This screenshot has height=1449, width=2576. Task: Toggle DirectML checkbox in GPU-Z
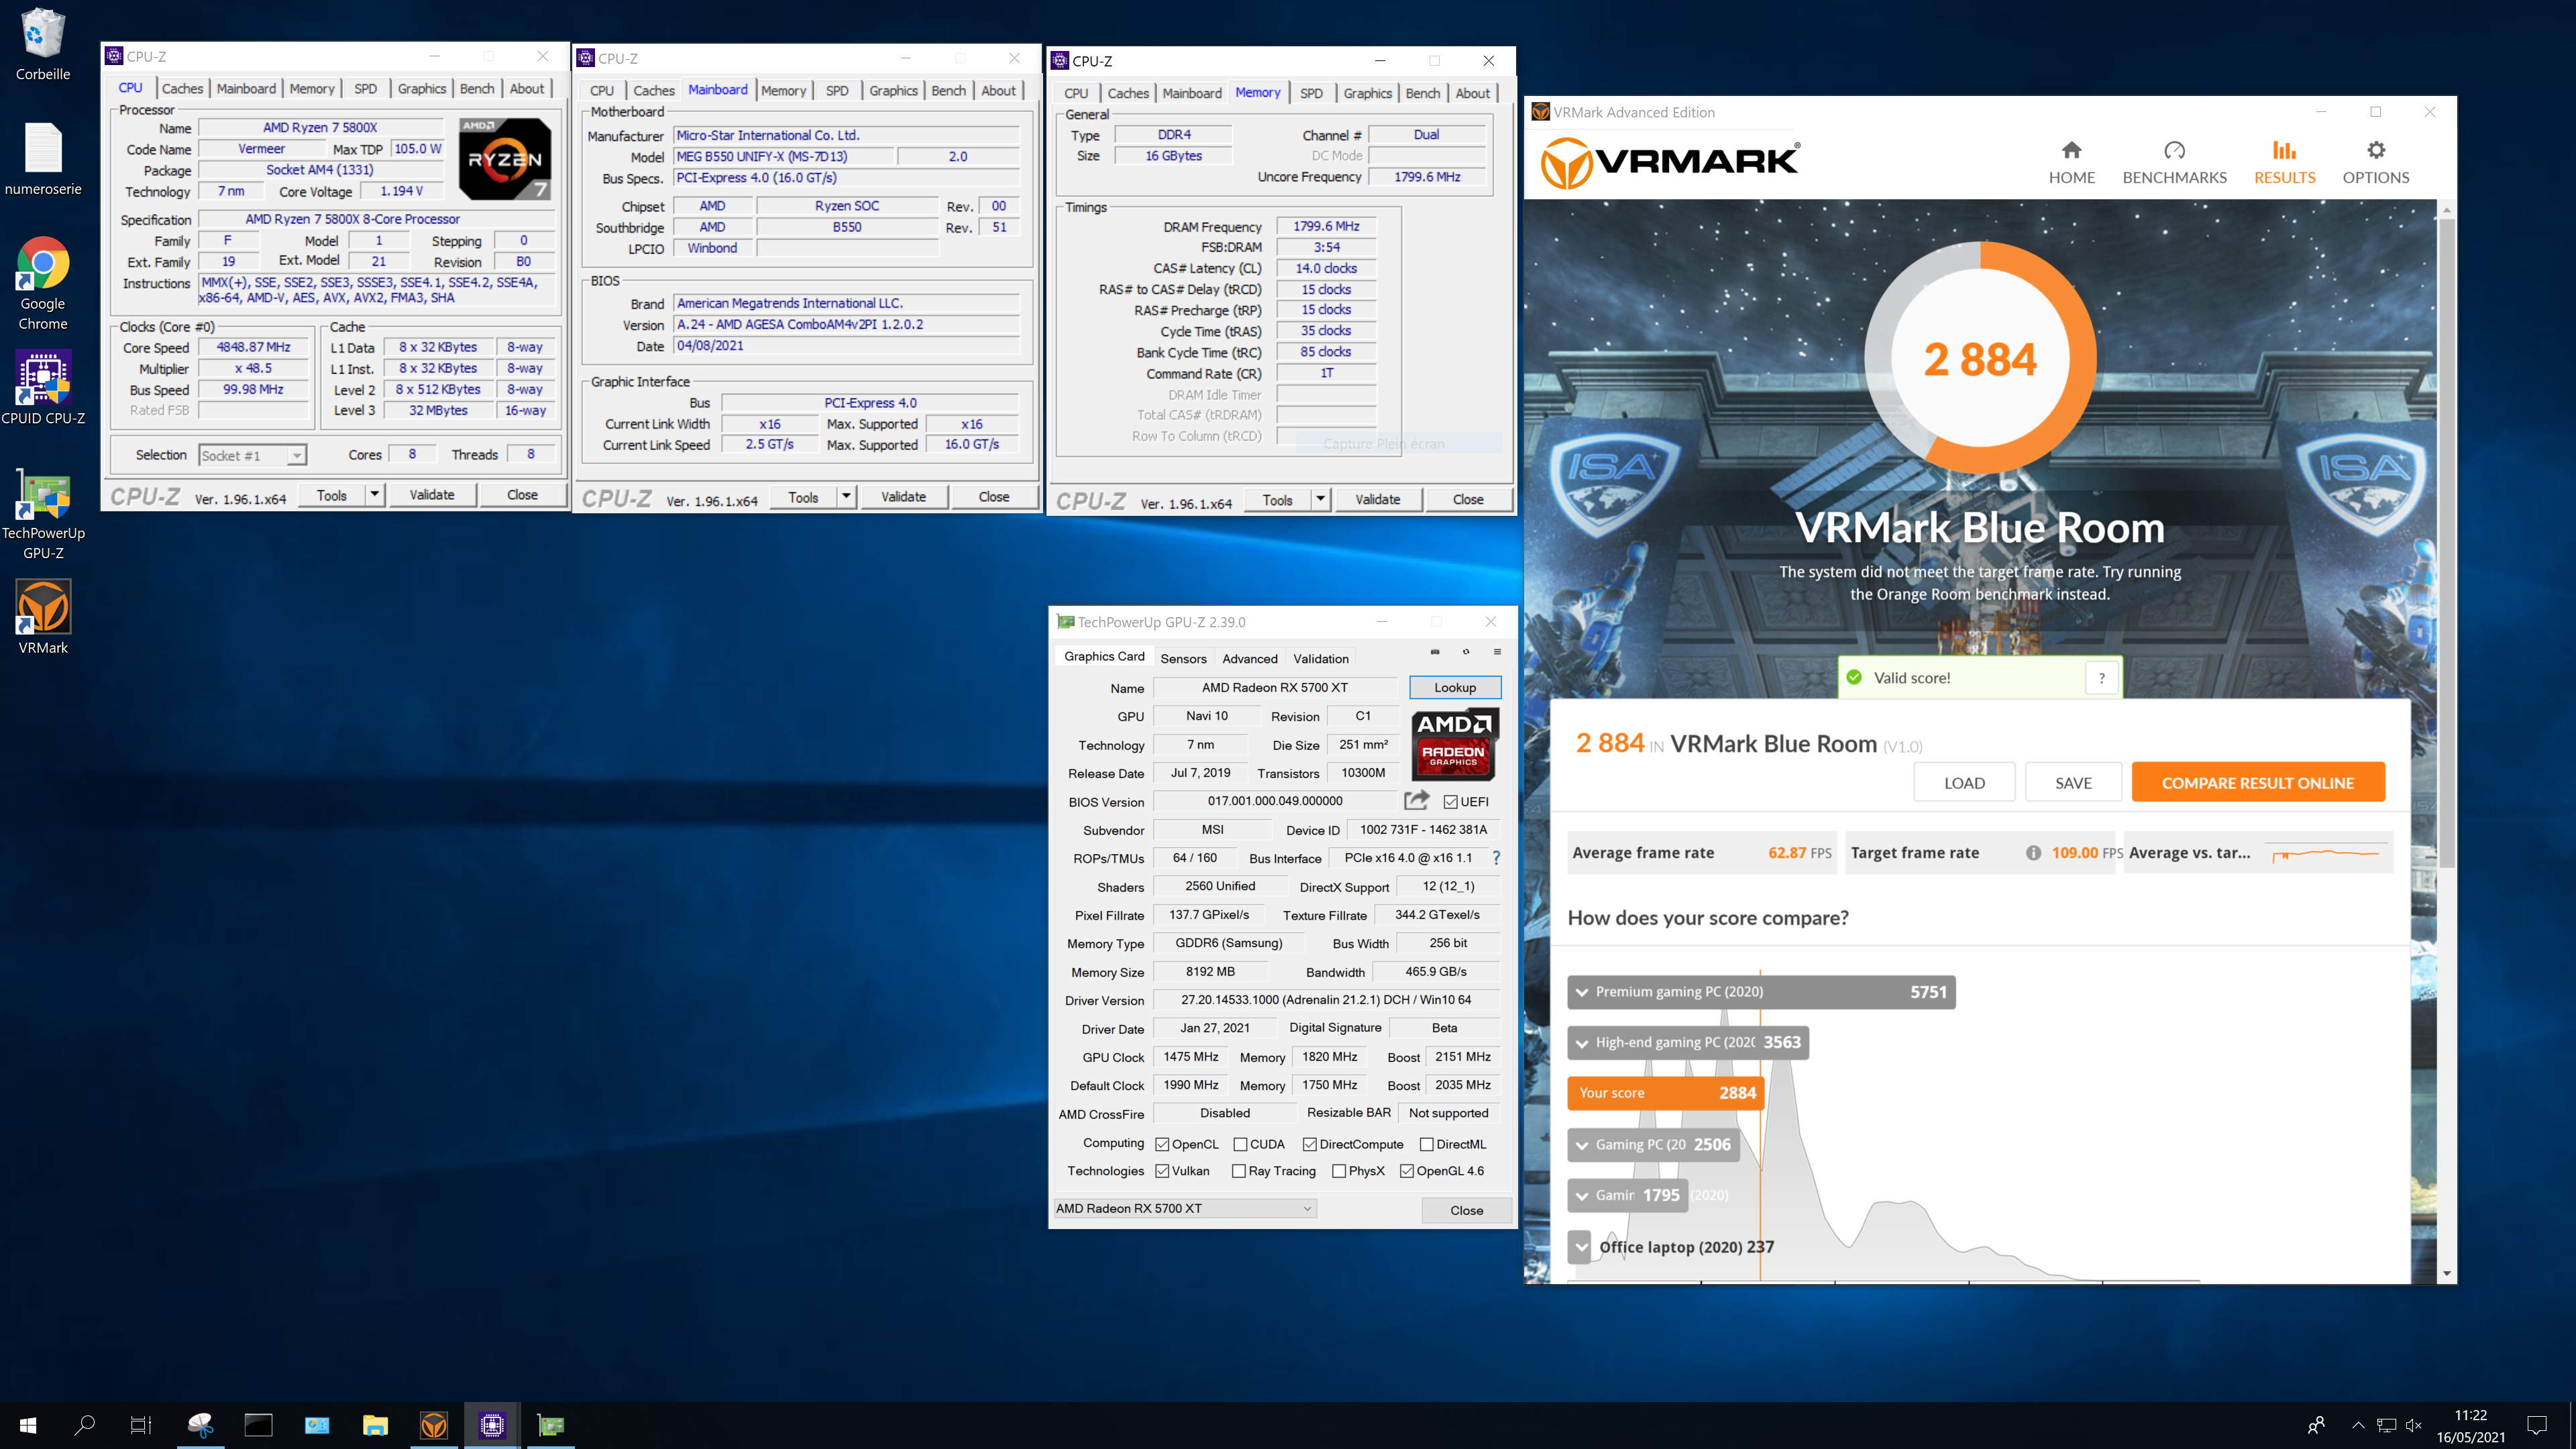[1427, 1144]
